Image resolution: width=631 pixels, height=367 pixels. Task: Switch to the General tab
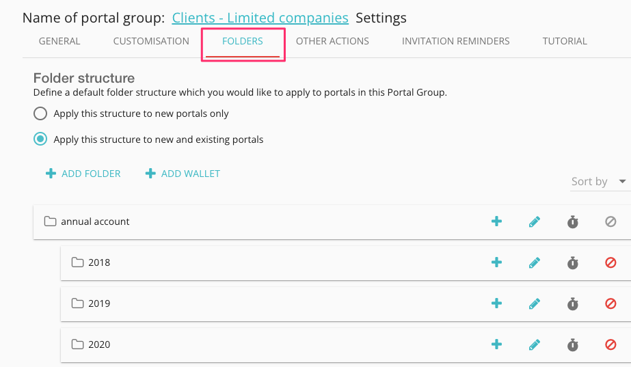59,41
